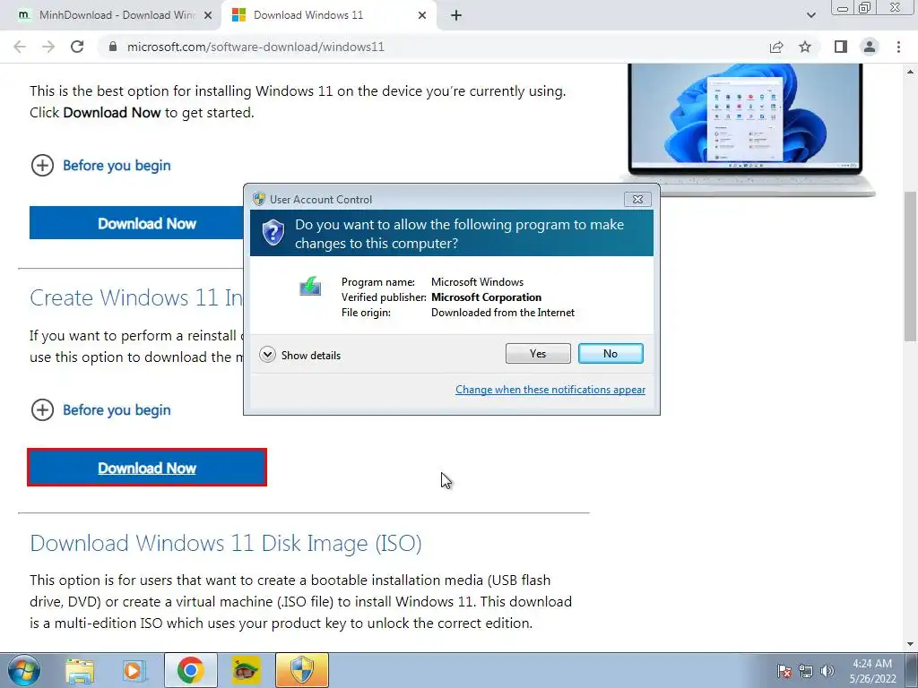Click the UAC shield taskbar item
The image size is (918, 688).
click(302, 670)
